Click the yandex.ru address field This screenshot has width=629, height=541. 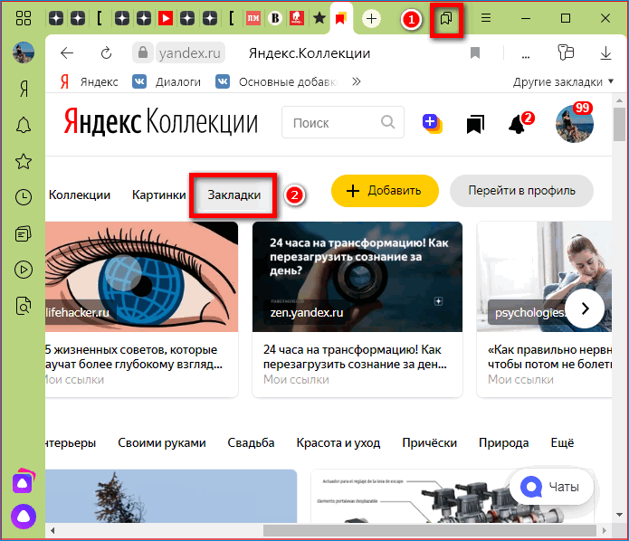tap(190, 53)
